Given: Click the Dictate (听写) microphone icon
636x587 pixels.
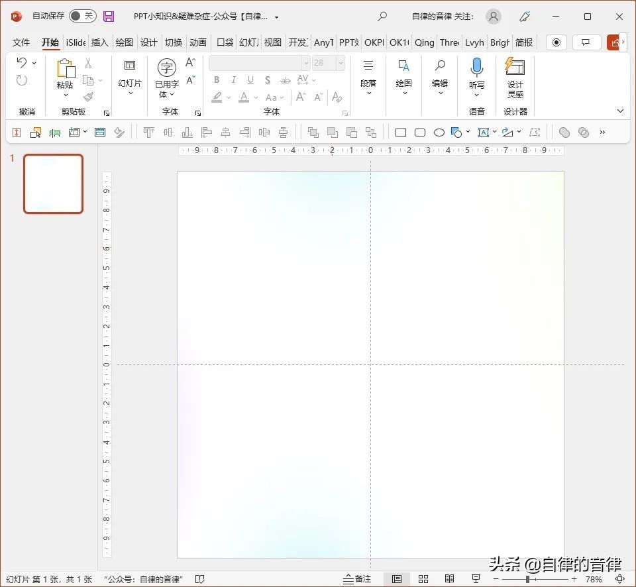Looking at the screenshot, I should [x=476, y=68].
